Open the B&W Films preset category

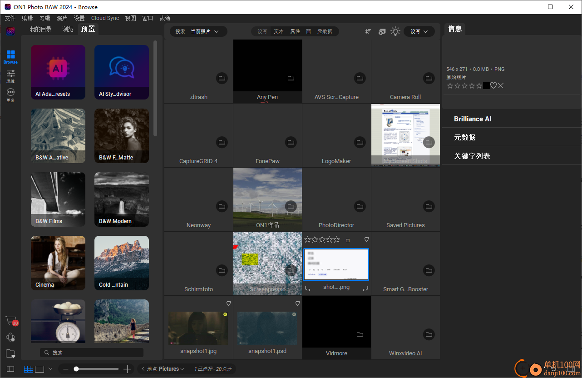58,199
